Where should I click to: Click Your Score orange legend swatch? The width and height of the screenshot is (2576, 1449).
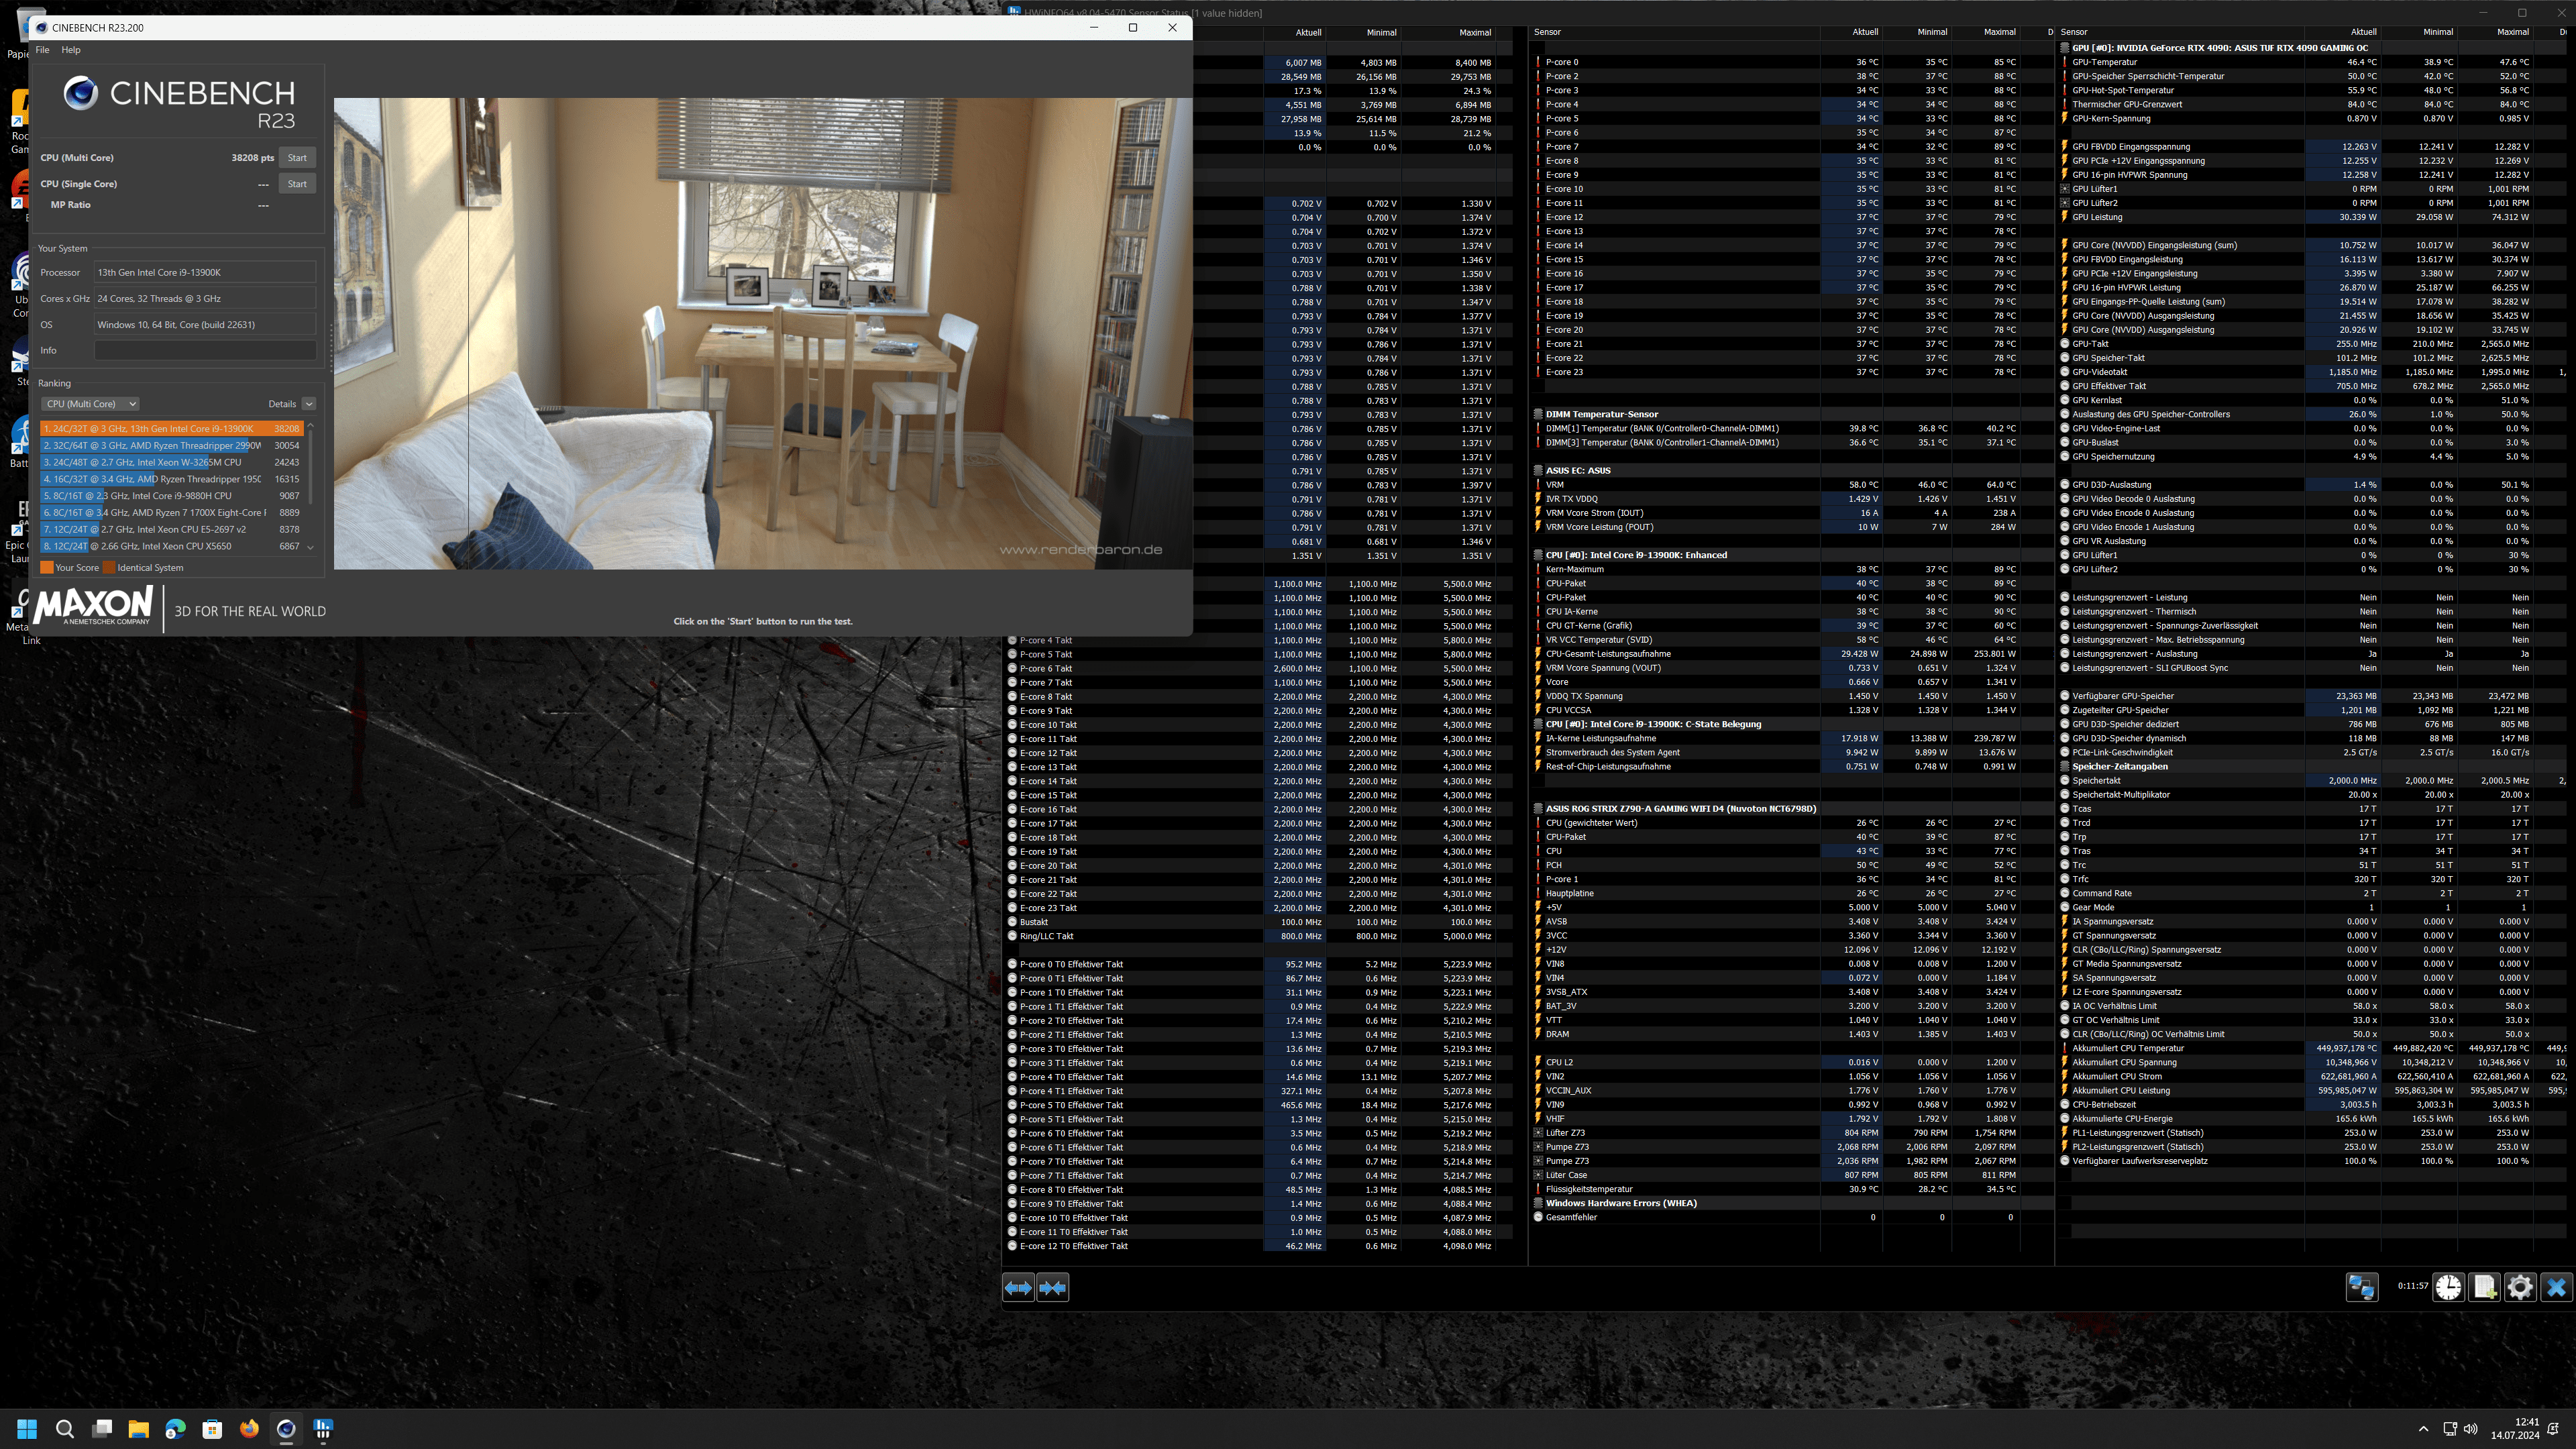pyautogui.click(x=47, y=568)
